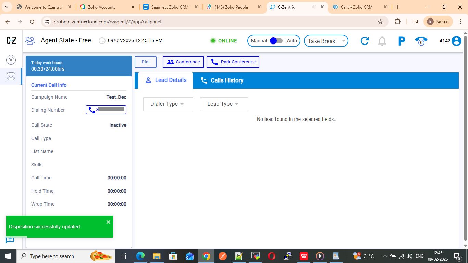Switch to the Calls History tab
The width and height of the screenshot is (468, 263).
click(x=222, y=80)
